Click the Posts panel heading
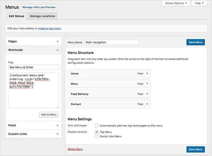The height and width of the screenshot is (156, 212). tap(12, 125)
